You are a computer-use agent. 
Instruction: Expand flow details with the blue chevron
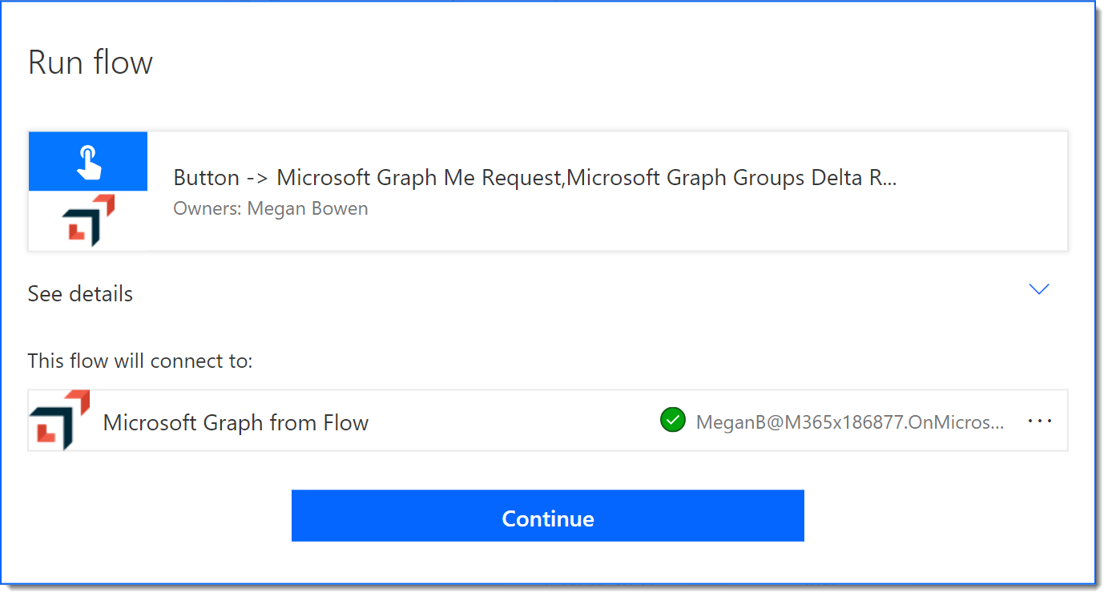click(1038, 289)
